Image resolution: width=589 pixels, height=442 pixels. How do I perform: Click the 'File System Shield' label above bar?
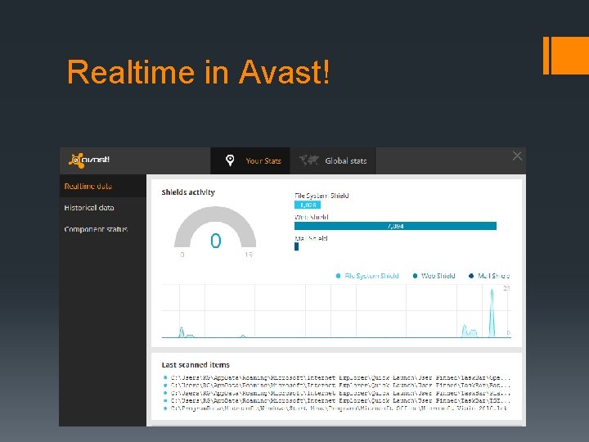(x=321, y=196)
